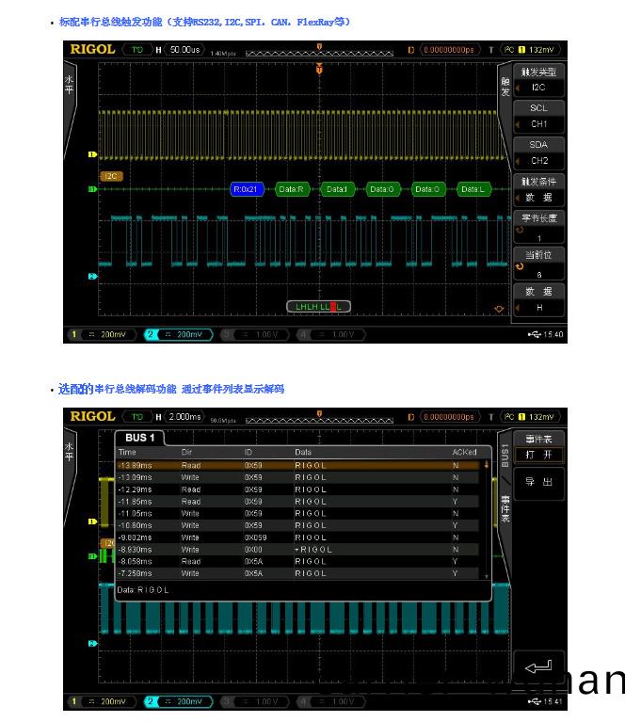Click the LHLH LL data bit indicator
The height and width of the screenshot is (722, 625).
click(318, 307)
